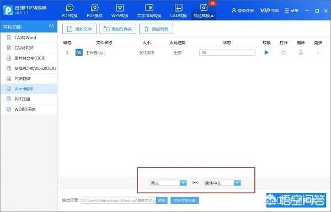Viewport: 331px width, 212px height.
Task: Click the 状态 column header
Action: 227,42
